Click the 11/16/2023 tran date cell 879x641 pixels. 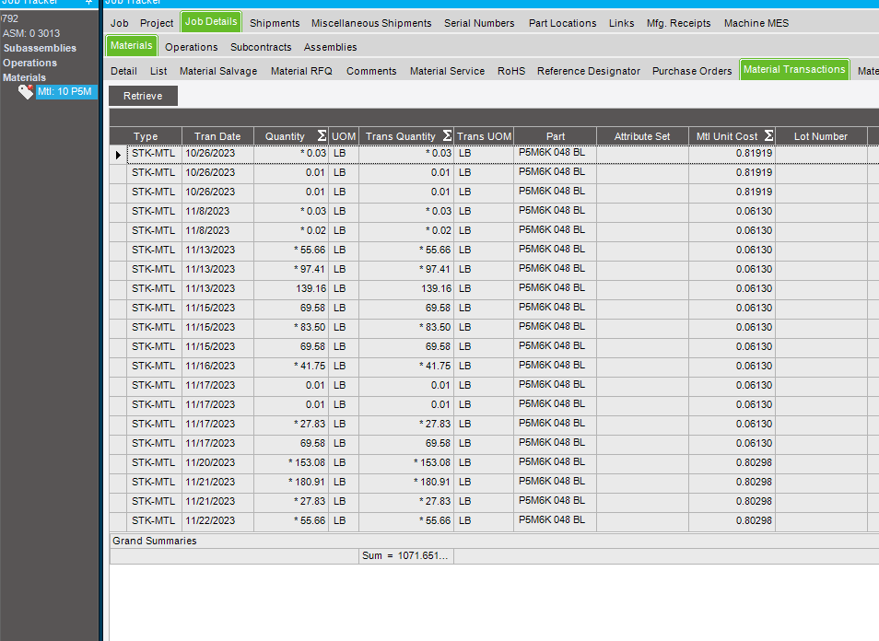coord(217,366)
